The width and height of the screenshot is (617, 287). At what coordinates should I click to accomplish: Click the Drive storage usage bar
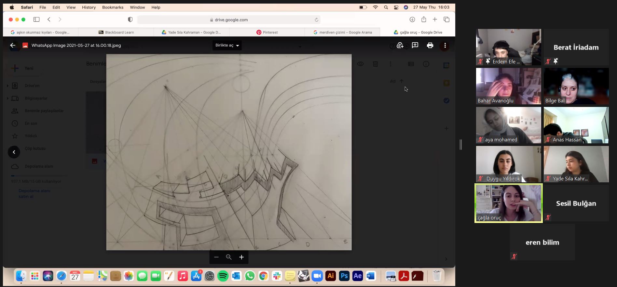39,176
